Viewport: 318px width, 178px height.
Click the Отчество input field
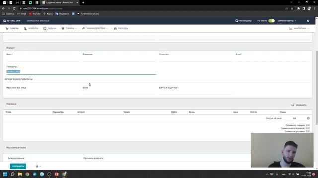(195, 59)
